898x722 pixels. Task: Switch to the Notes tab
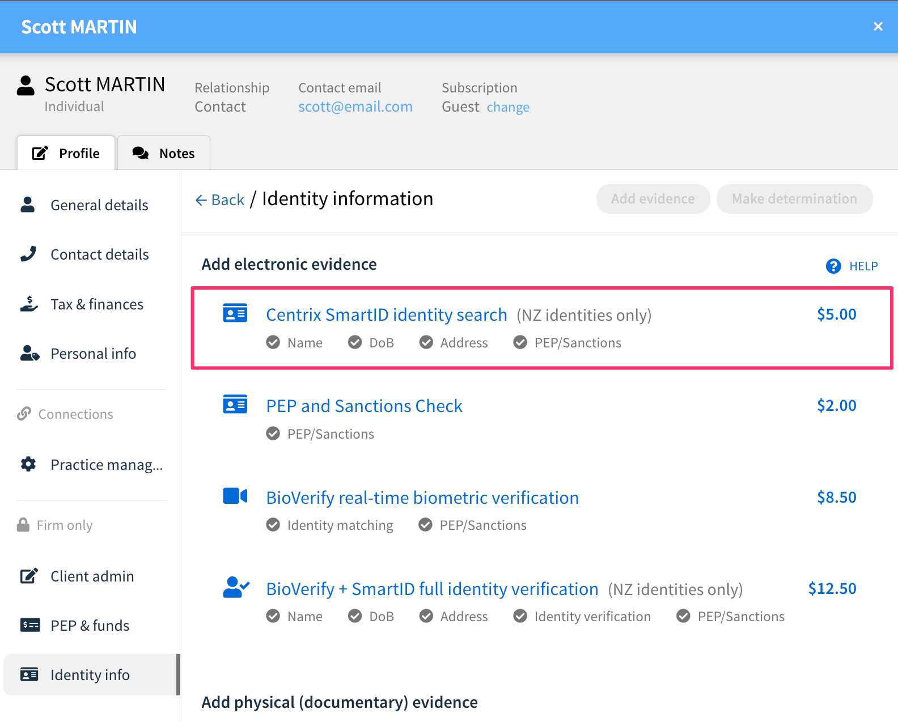pyautogui.click(x=164, y=153)
